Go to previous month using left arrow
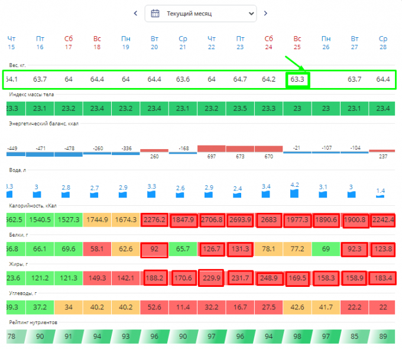The image size is (402, 349). pos(135,13)
